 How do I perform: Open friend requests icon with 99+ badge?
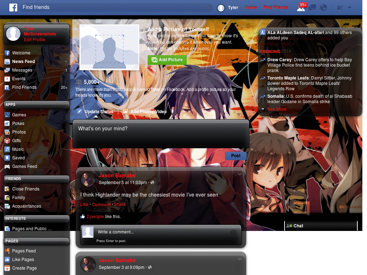point(301,8)
